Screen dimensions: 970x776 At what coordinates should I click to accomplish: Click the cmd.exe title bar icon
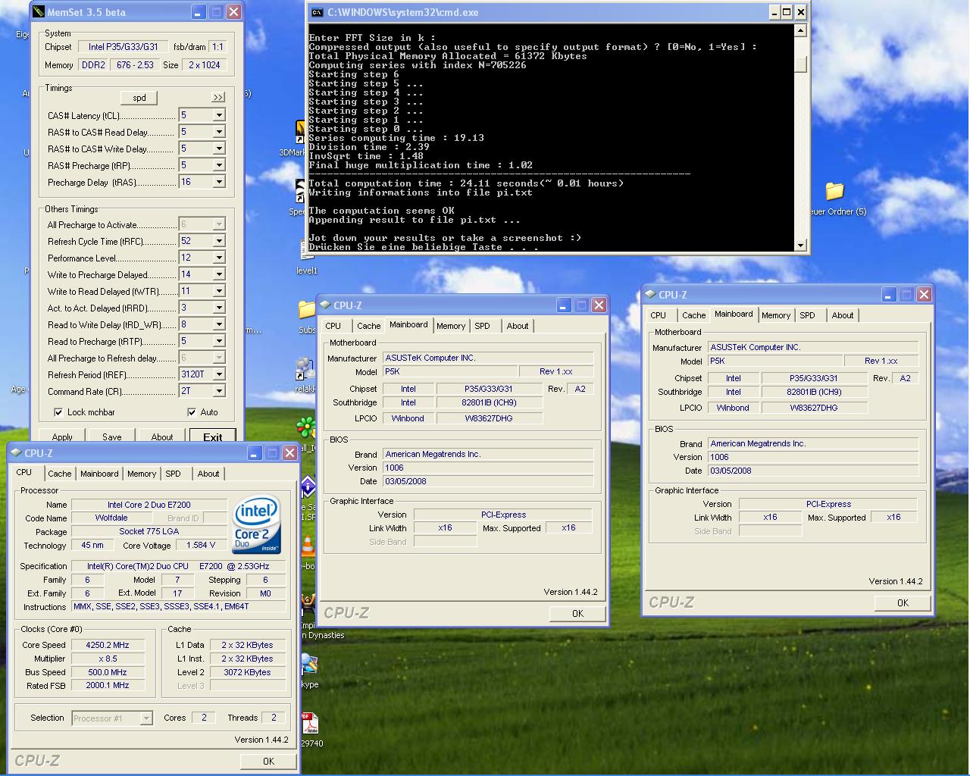click(x=318, y=12)
